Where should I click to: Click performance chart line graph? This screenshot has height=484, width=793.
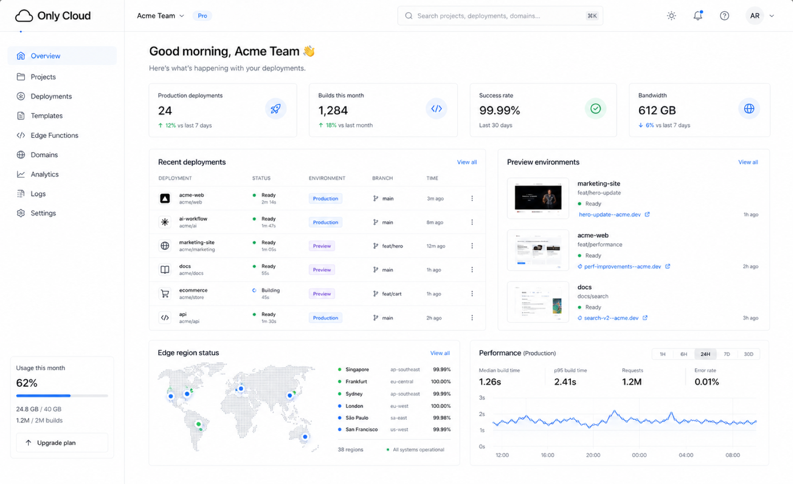pyautogui.click(x=624, y=420)
